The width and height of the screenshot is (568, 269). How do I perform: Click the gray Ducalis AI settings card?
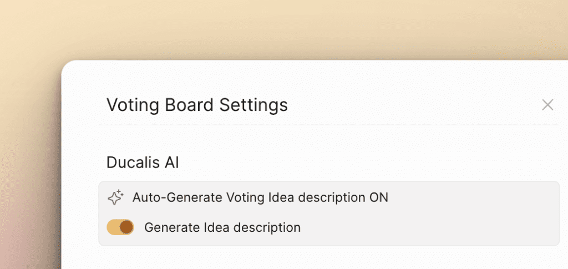pos(329,214)
